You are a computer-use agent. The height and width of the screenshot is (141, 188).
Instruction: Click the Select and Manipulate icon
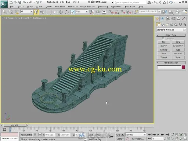pyautogui.click(x=98, y=12)
